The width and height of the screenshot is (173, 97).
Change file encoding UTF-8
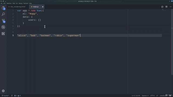coord(152,96)
